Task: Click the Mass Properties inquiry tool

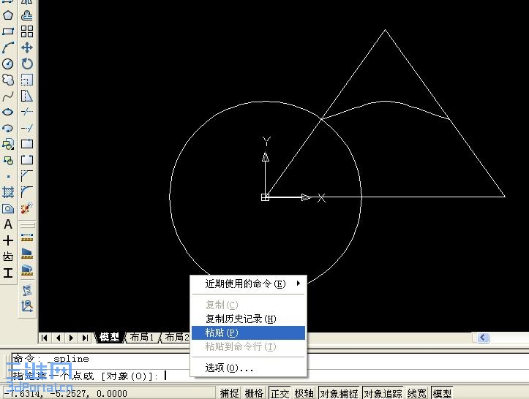Action: coord(27,270)
